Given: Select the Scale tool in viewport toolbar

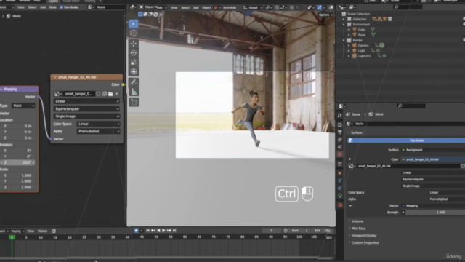Looking at the screenshot, I should pyautogui.click(x=134, y=63).
